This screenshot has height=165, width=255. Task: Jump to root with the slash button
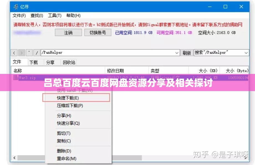[37, 53]
